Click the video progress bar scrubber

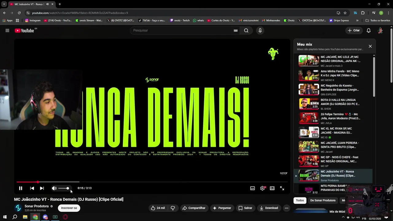point(38,182)
